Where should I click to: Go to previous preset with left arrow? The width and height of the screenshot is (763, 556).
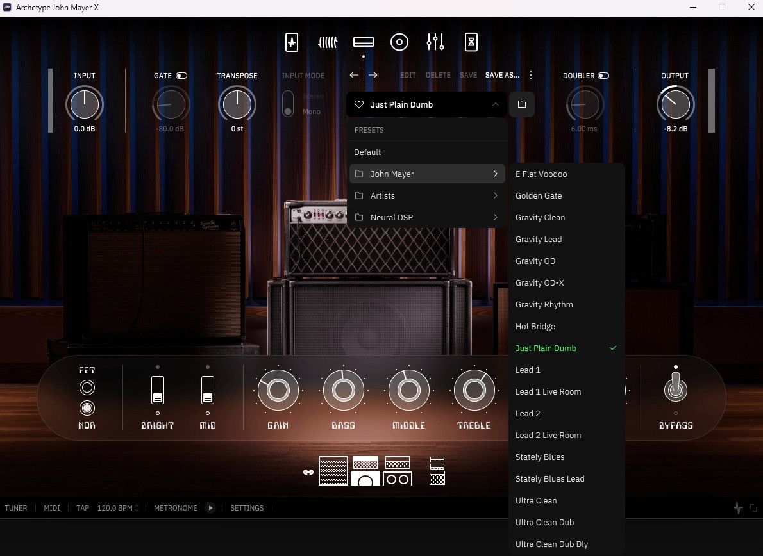pos(354,75)
